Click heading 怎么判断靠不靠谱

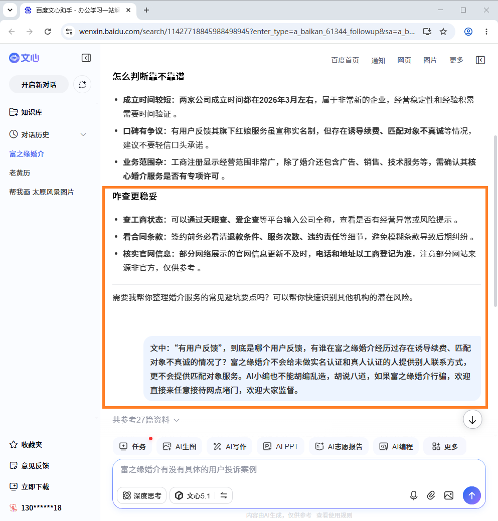pos(148,76)
